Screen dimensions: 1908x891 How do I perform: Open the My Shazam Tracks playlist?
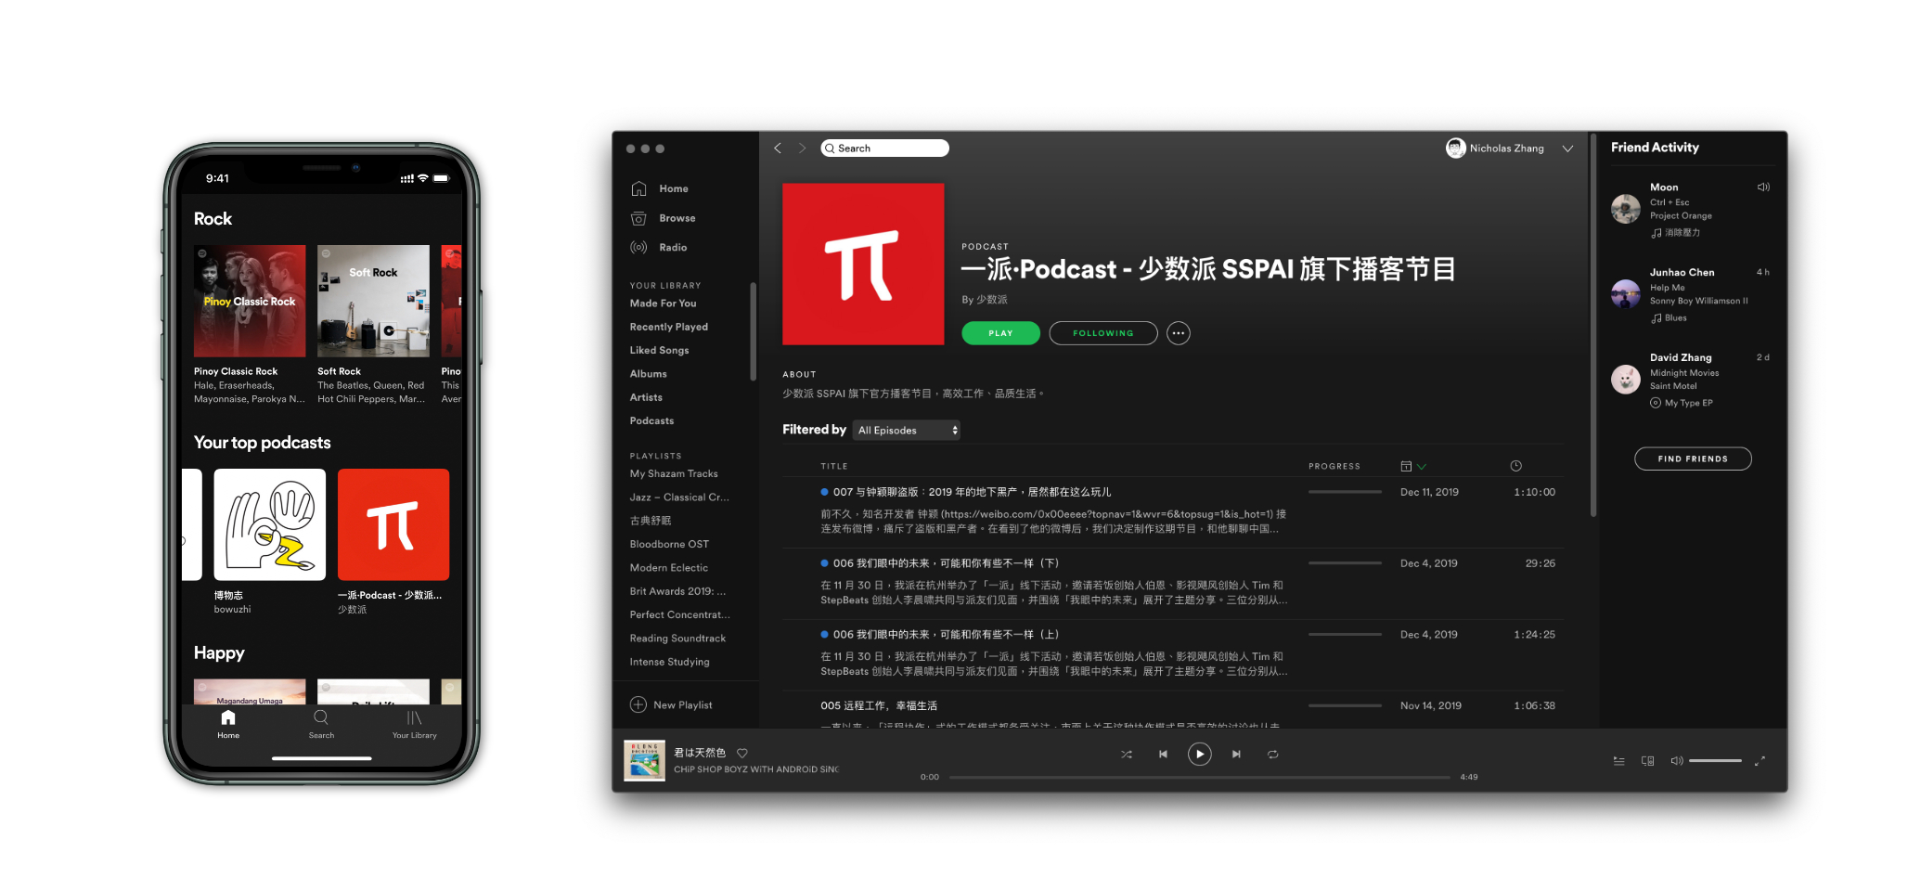674,473
